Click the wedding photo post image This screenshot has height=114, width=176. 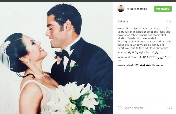click(57, 58)
